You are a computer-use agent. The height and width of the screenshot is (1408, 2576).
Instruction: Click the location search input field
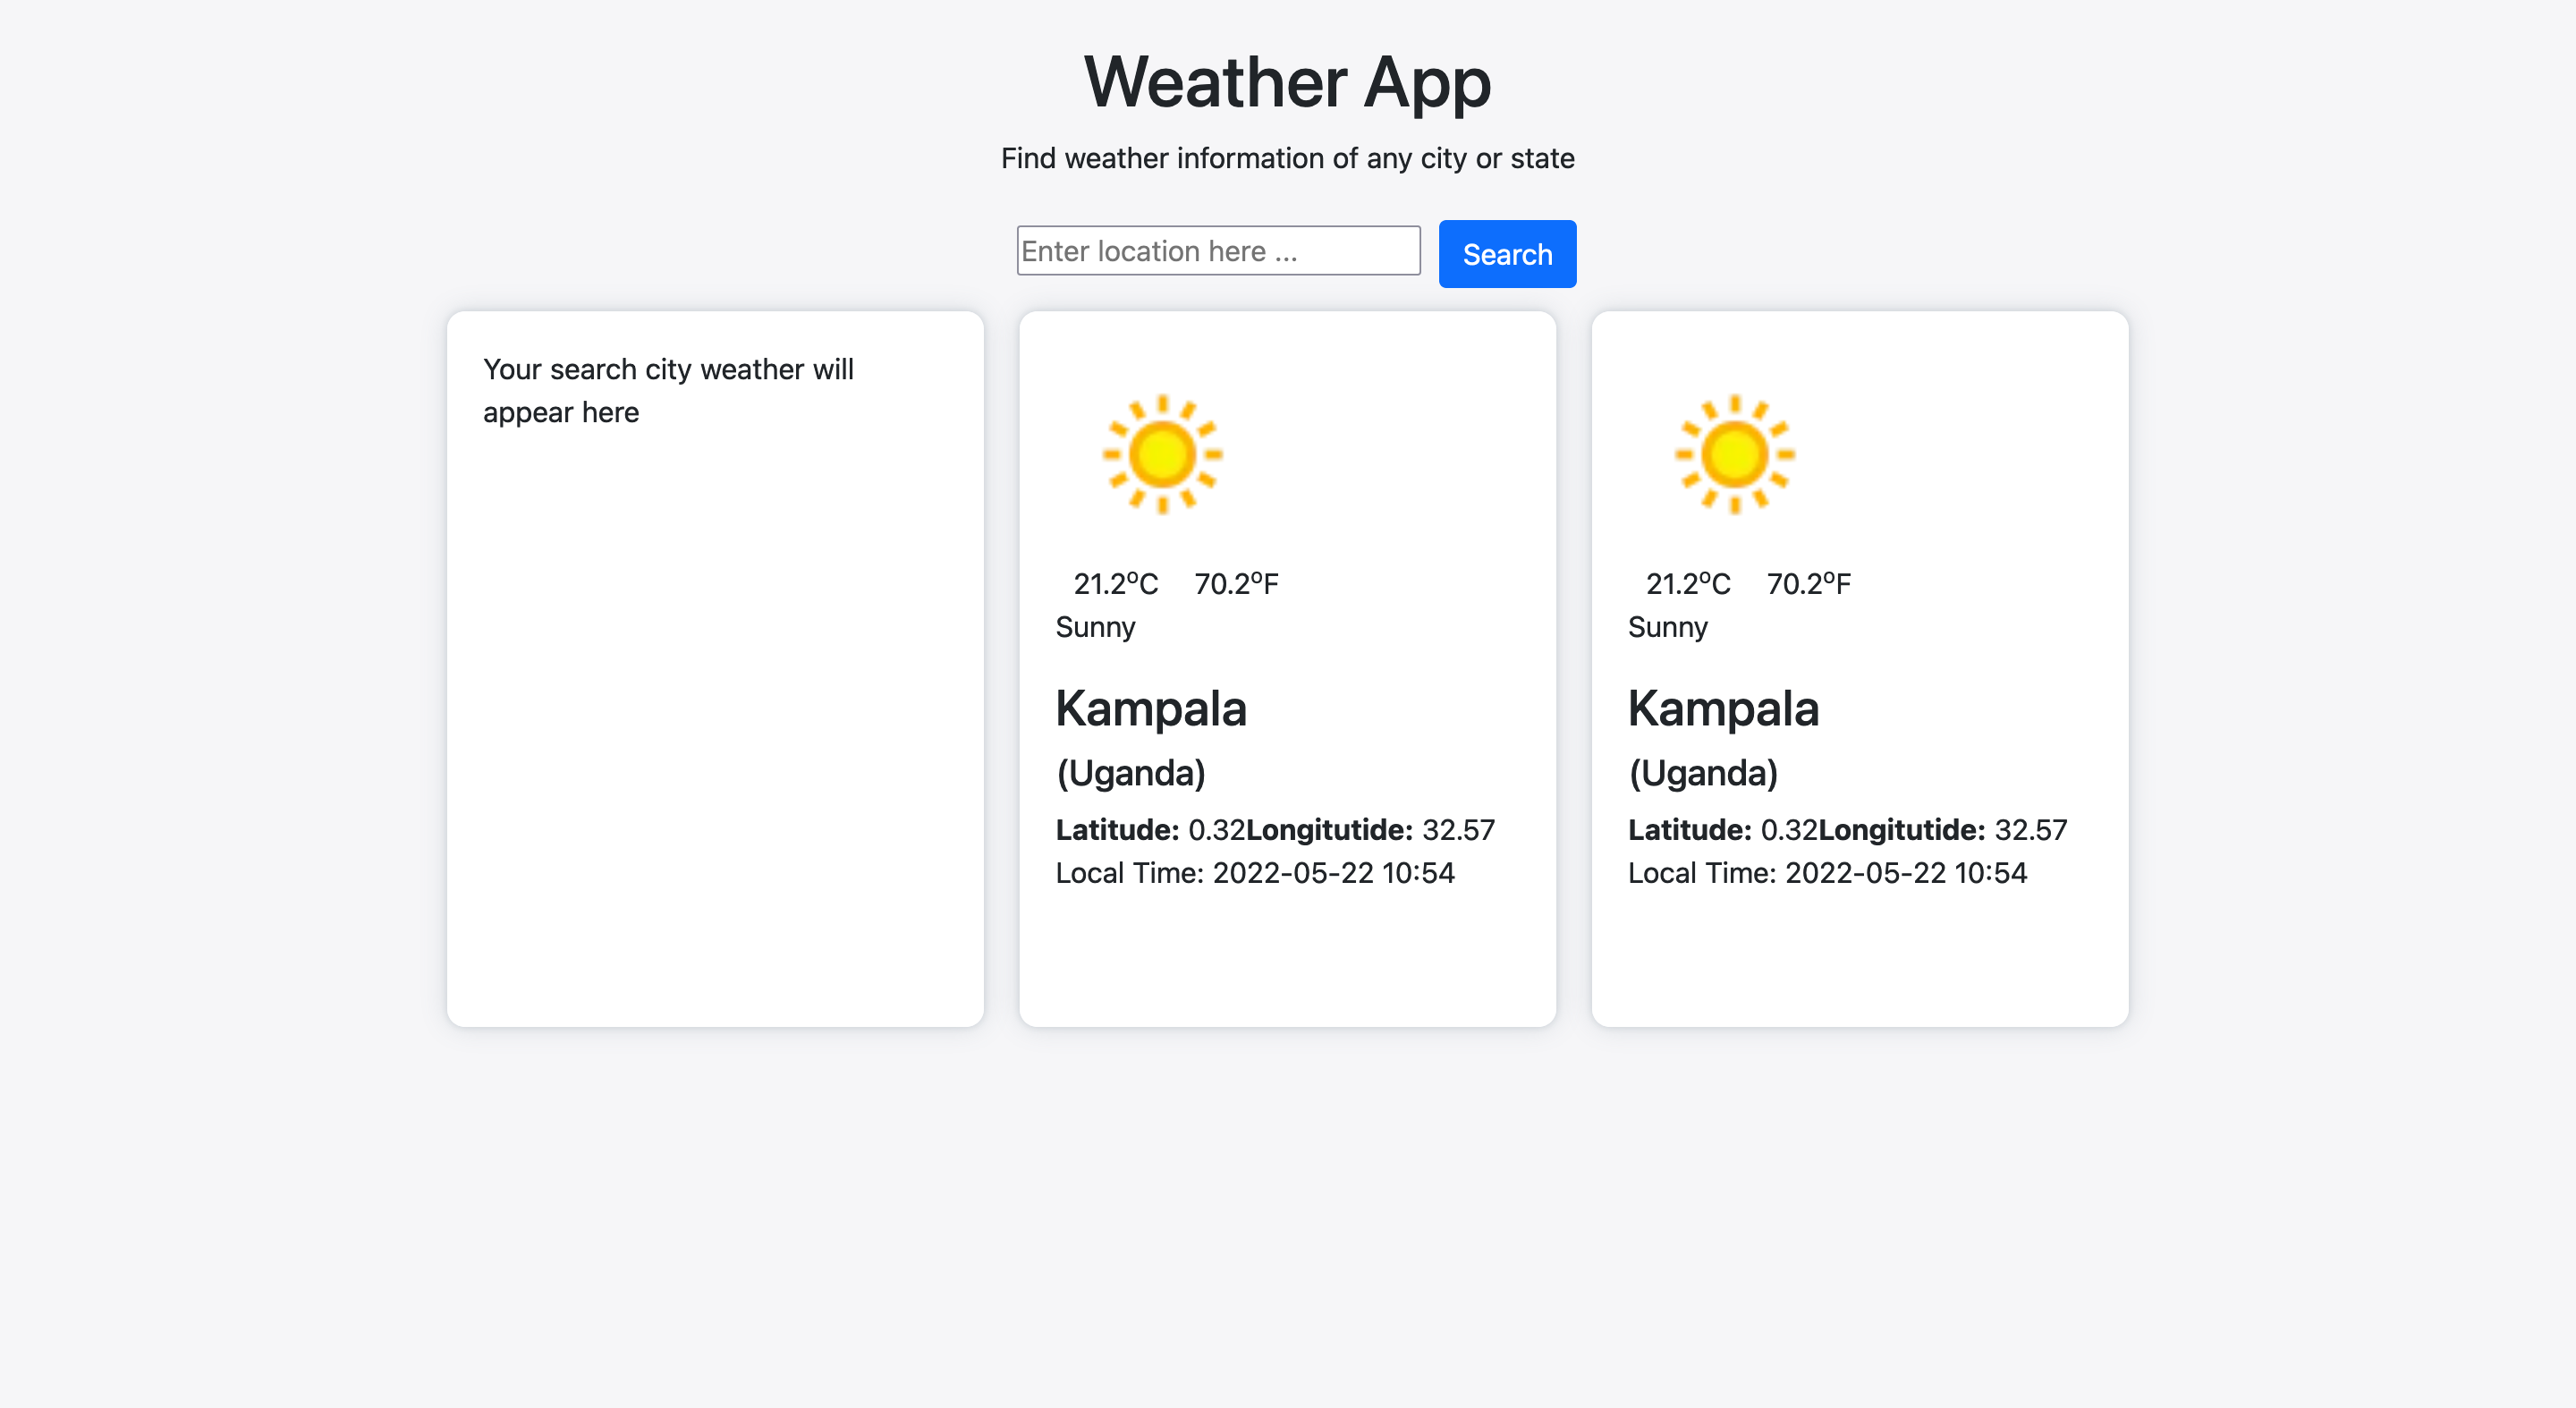click(x=1218, y=250)
